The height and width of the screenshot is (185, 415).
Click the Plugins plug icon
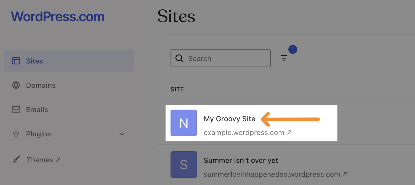coord(16,134)
